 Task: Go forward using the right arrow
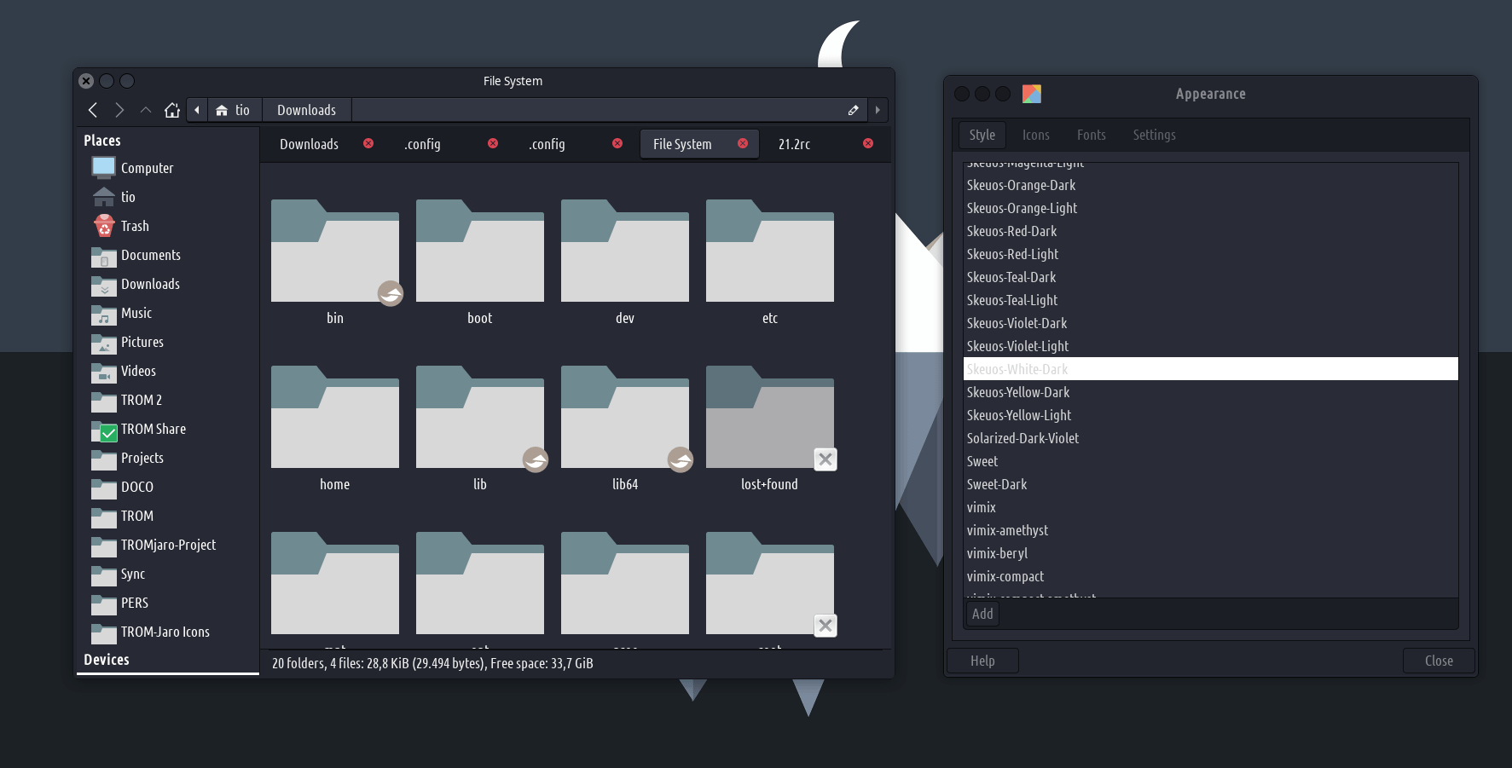coord(119,110)
